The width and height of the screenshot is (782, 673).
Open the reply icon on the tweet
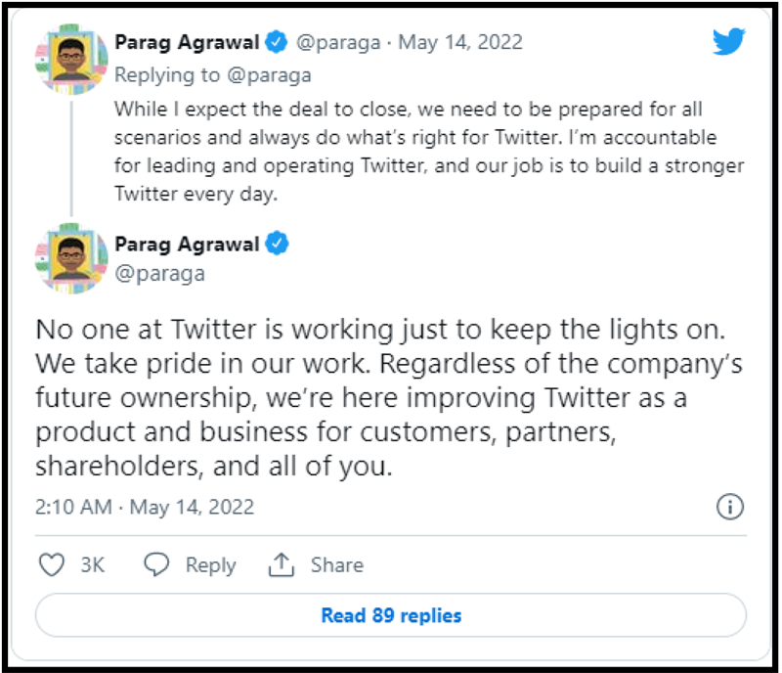[155, 564]
